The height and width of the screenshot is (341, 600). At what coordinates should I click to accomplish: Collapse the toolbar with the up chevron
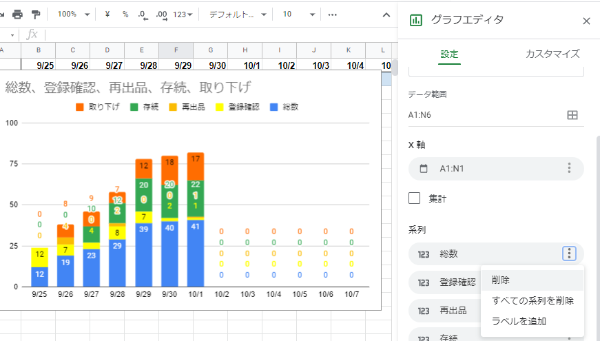pyautogui.click(x=386, y=15)
